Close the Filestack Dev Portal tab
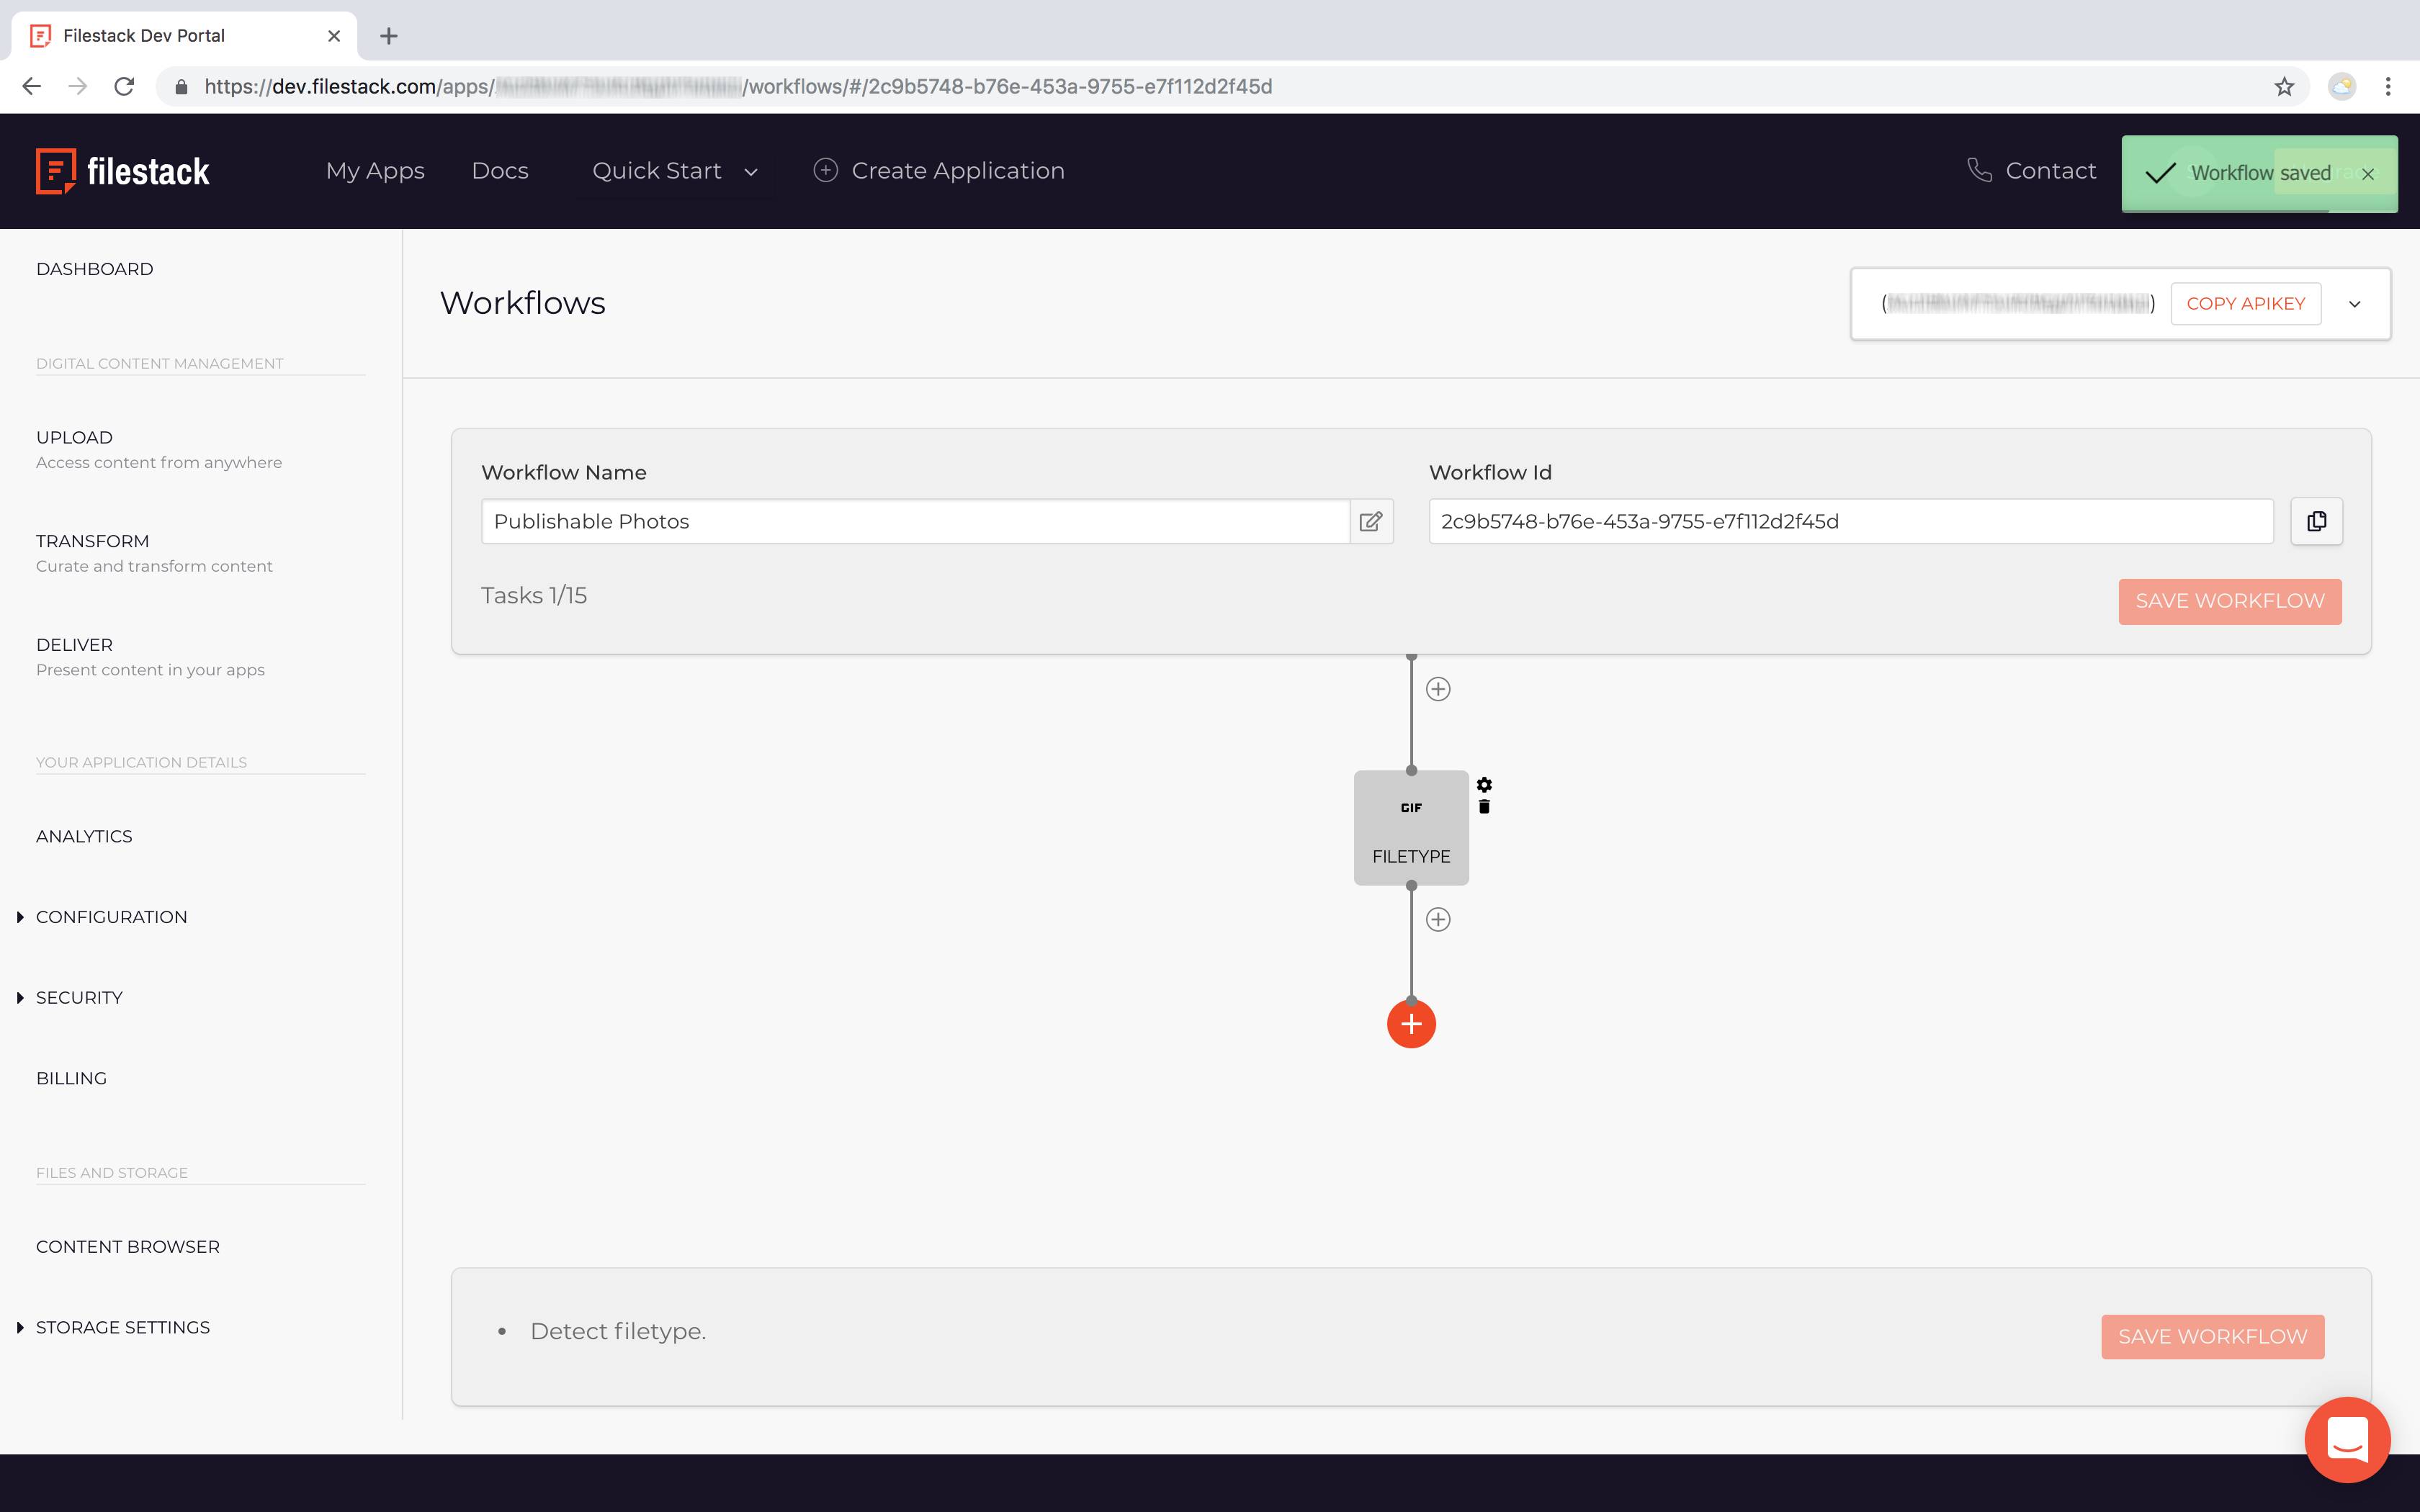2420x1512 pixels. pyautogui.click(x=334, y=36)
